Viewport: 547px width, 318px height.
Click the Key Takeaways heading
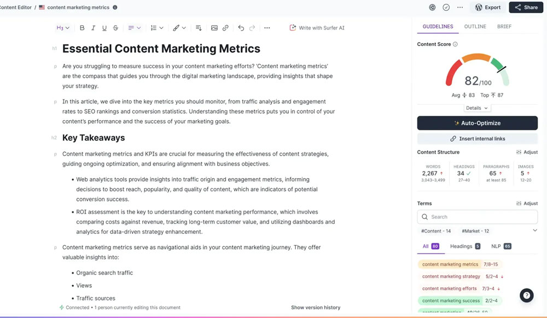click(94, 138)
